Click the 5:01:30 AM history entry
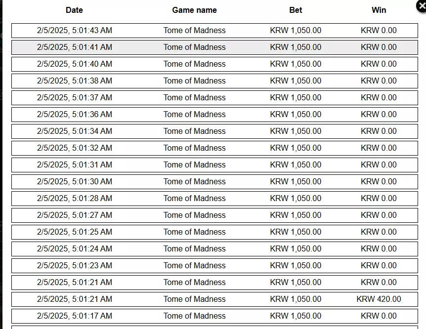 pyautogui.click(x=214, y=182)
